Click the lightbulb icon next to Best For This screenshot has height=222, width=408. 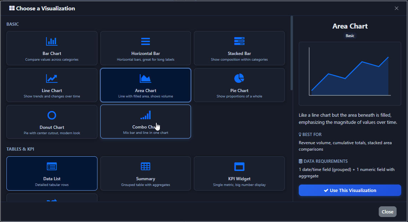point(300,135)
